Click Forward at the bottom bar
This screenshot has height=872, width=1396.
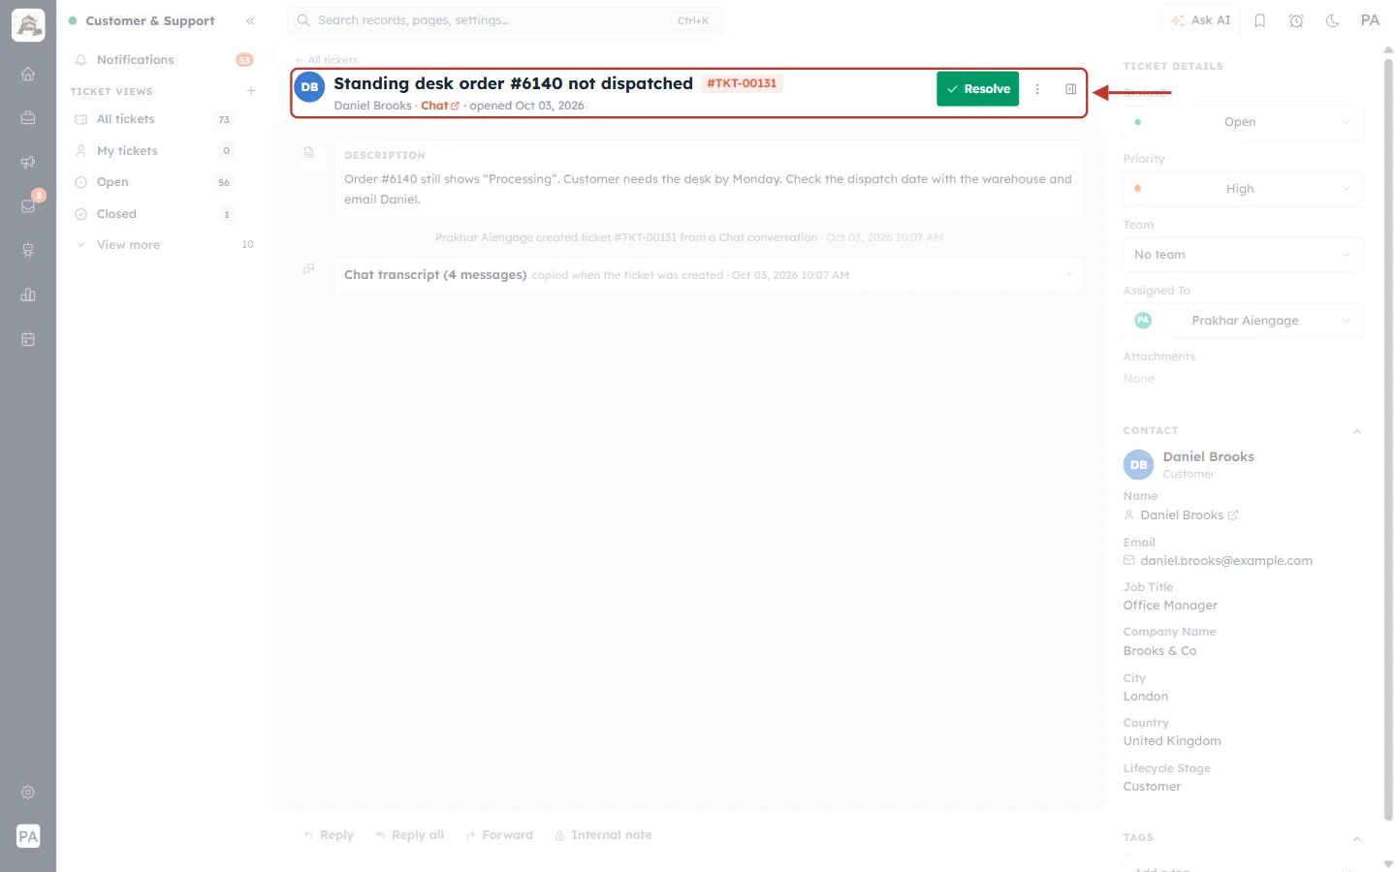coord(499,835)
